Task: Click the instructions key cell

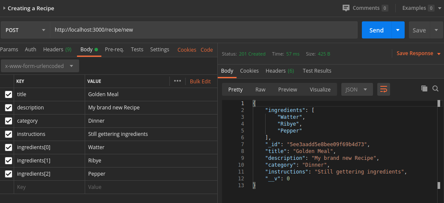Action: (49, 134)
